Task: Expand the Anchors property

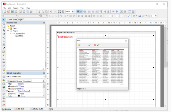Action: 7,91
